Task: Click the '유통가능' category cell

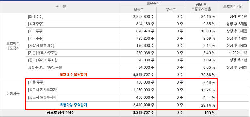Action: coord(13,94)
